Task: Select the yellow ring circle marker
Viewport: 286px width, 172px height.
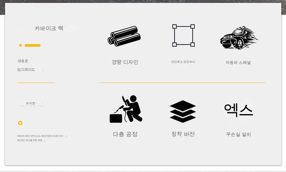Action: pyautogui.click(x=20, y=123)
